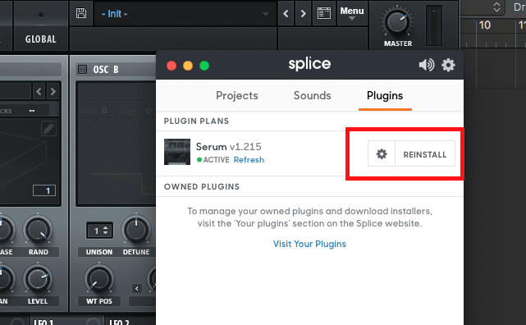Click the OSC B wavetable display
Image resolution: width=526 pixels, height=325 pixels.
(116, 144)
